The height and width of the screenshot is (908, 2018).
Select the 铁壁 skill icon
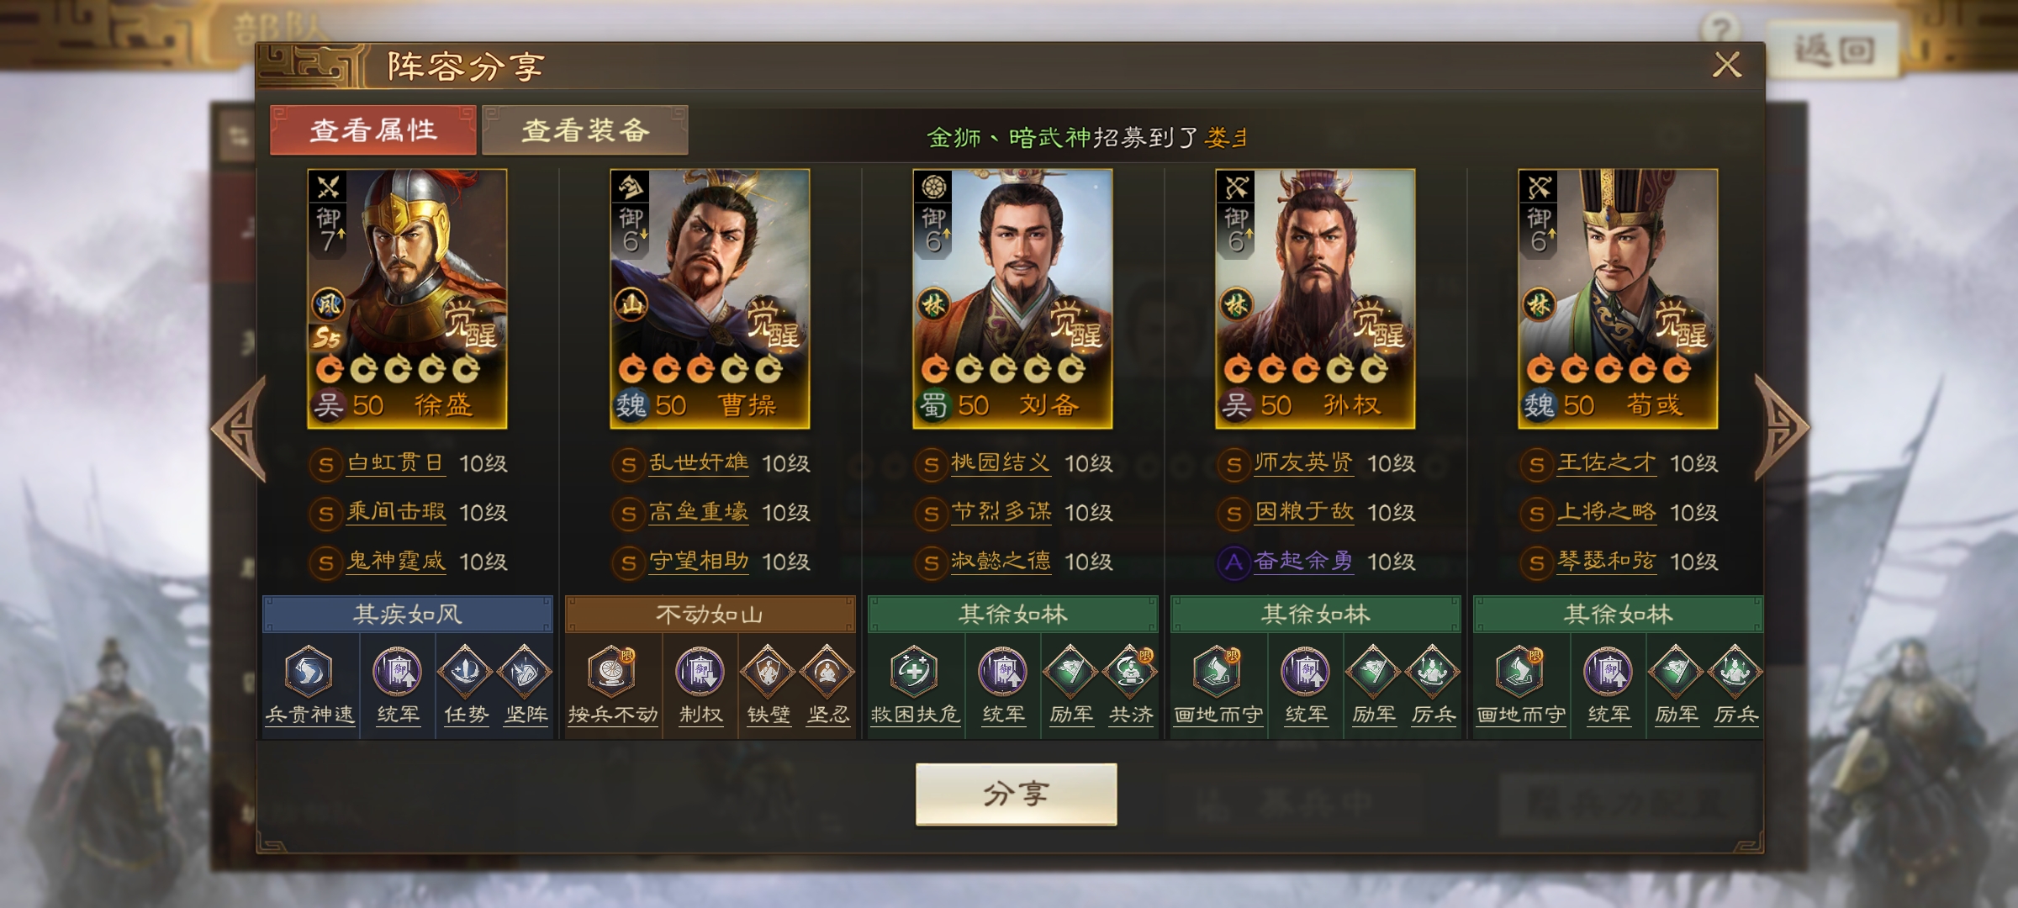(x=768, y=672)
